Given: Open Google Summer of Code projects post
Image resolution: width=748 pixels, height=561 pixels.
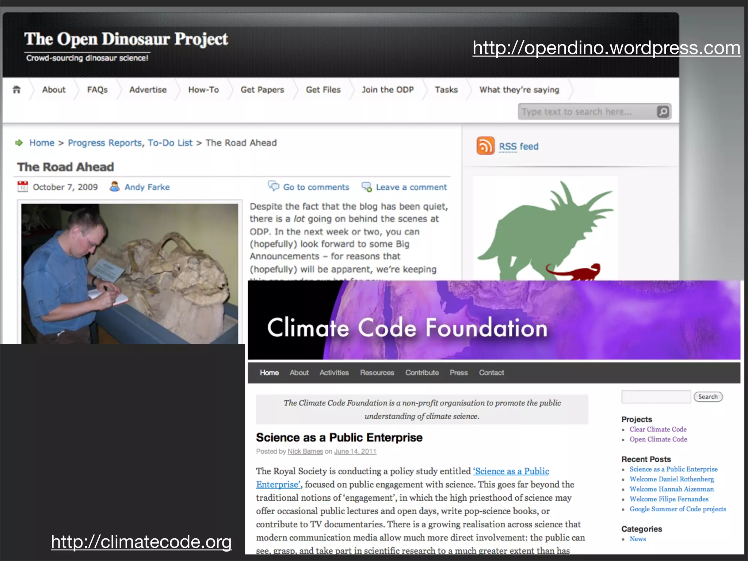Looking at the screenshot, I should tap(678, 509).
